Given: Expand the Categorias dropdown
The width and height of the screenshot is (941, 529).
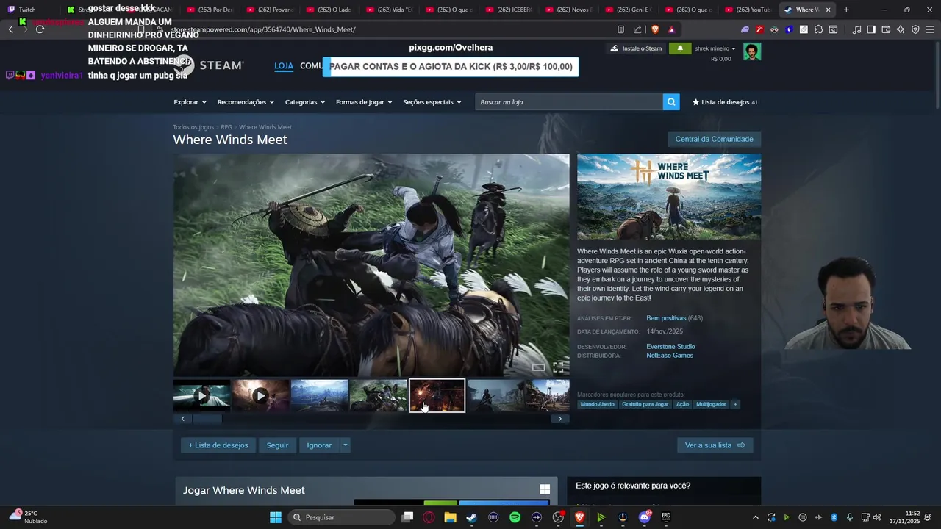Looking at the screenshot, I should tap(305, 102).
